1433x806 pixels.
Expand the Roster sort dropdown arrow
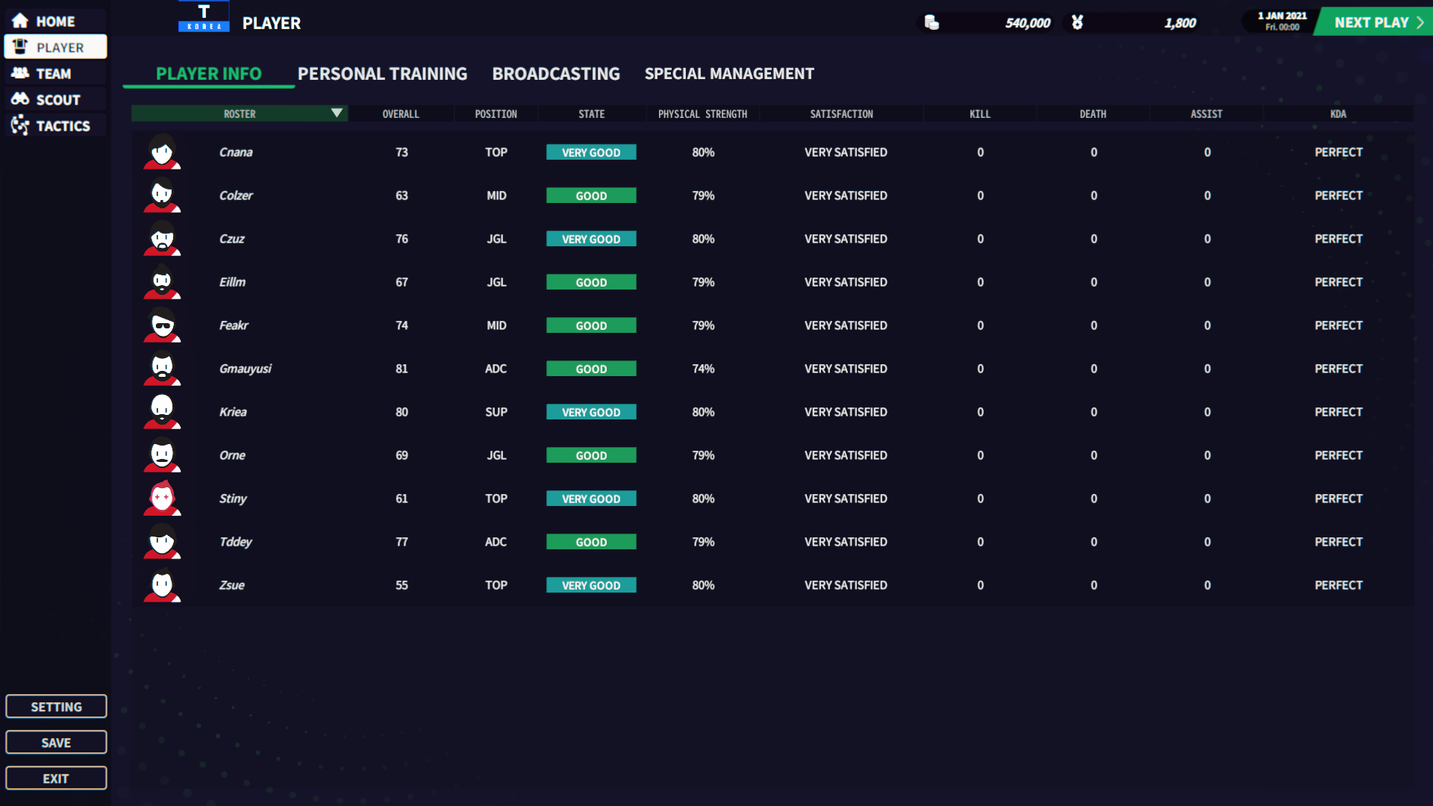click(337, 113)
